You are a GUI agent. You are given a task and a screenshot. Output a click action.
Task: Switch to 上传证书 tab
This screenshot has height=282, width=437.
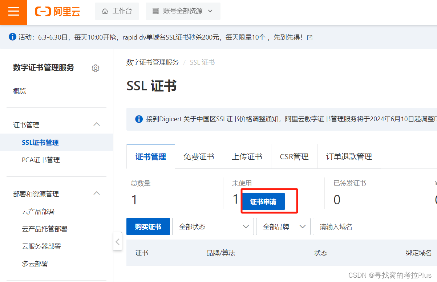click(x=247, y=156)
